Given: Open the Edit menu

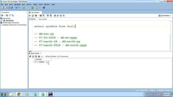Looking at the screenshot, I should coord(6,4).
